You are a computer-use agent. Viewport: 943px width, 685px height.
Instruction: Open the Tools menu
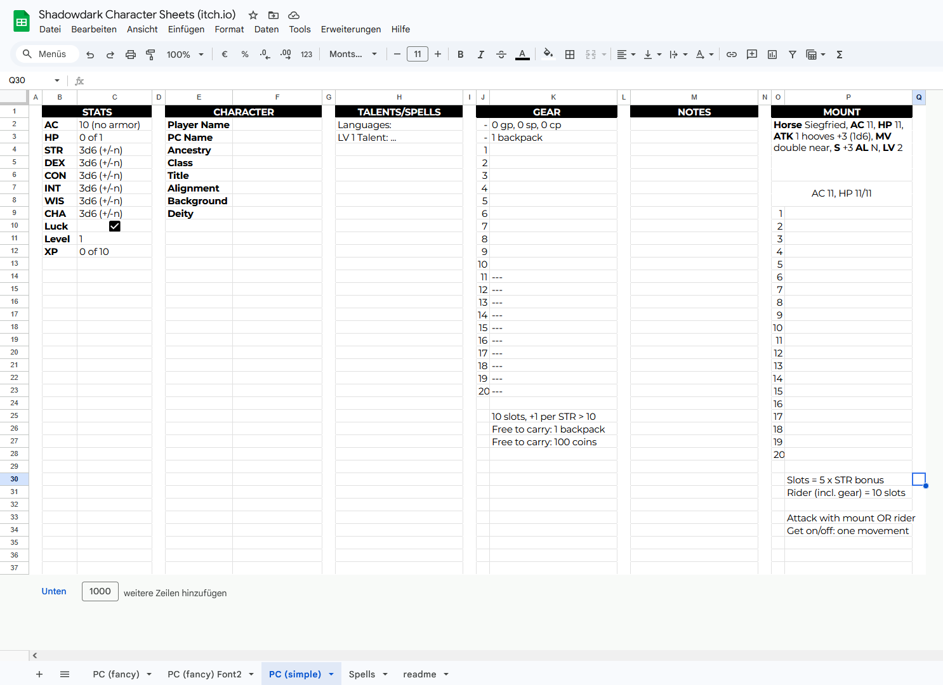click(300, 29)
